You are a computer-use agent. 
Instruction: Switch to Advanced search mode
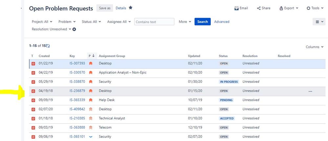coord(222,22)
